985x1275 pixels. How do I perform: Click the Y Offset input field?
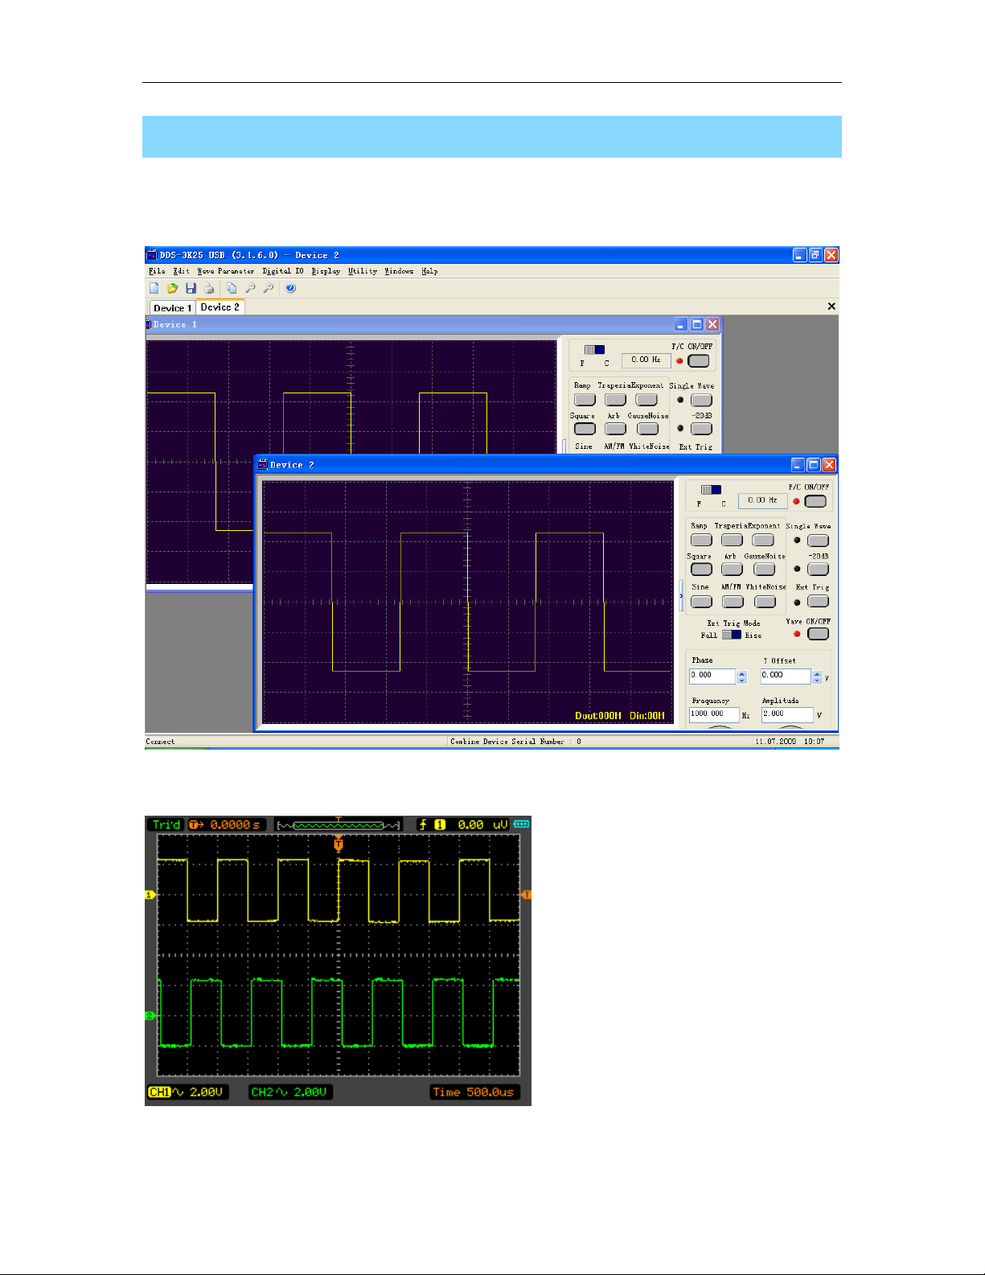(786, 676)
